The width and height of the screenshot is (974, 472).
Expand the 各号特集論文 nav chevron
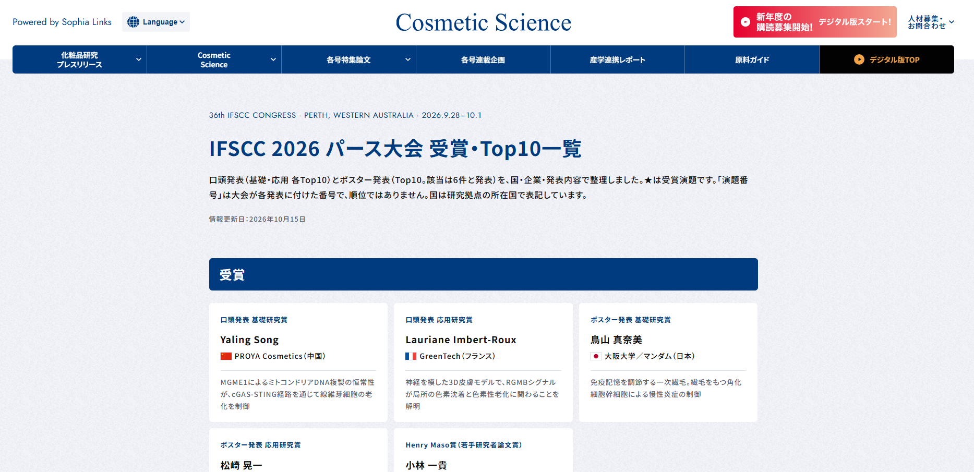click(408, 59)
